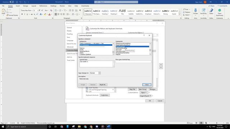Open the References ribbon tab
The height and width of the screenshot is (129, 230).
click(x=43, y=6)
